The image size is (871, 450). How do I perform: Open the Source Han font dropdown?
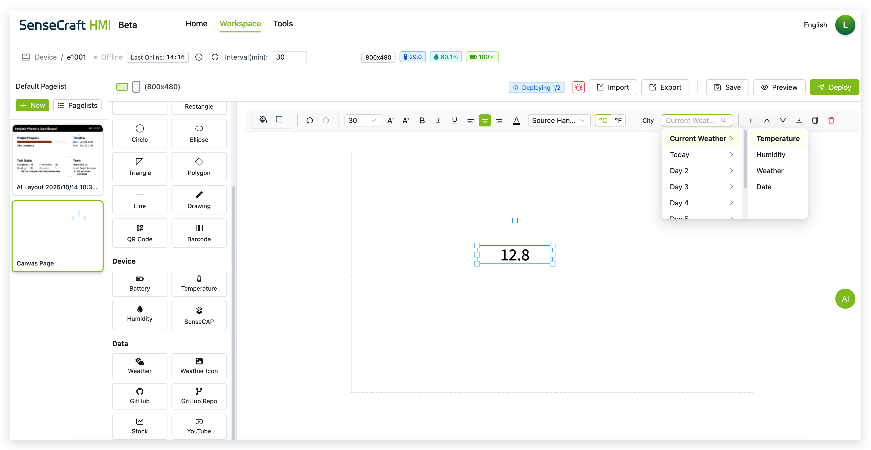(558, 120)
